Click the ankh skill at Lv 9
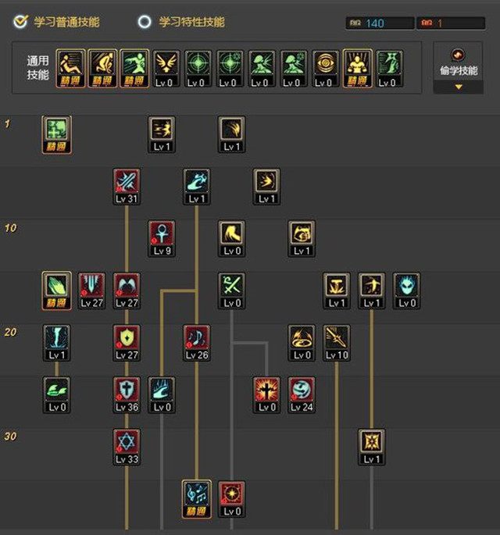 [x=162, y=238]
